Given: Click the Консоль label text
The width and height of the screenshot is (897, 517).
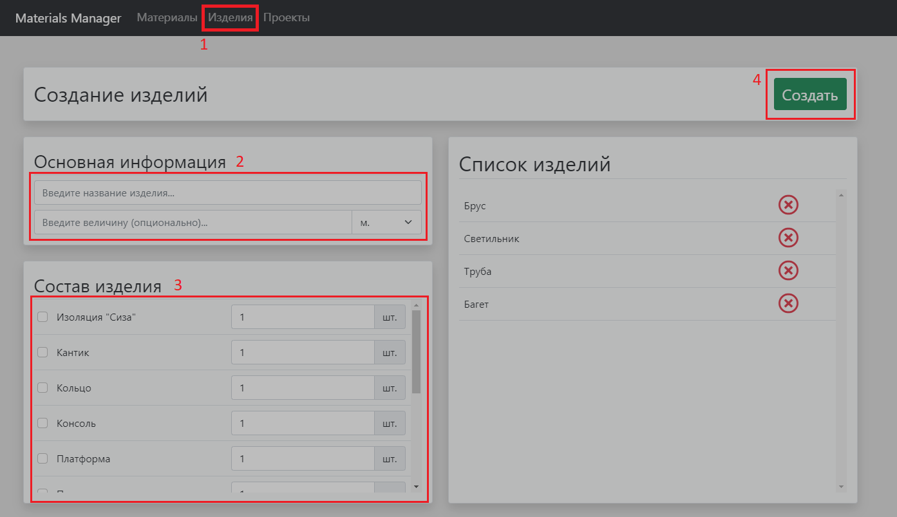Looking at the screenshot, I should click(76, 423).
